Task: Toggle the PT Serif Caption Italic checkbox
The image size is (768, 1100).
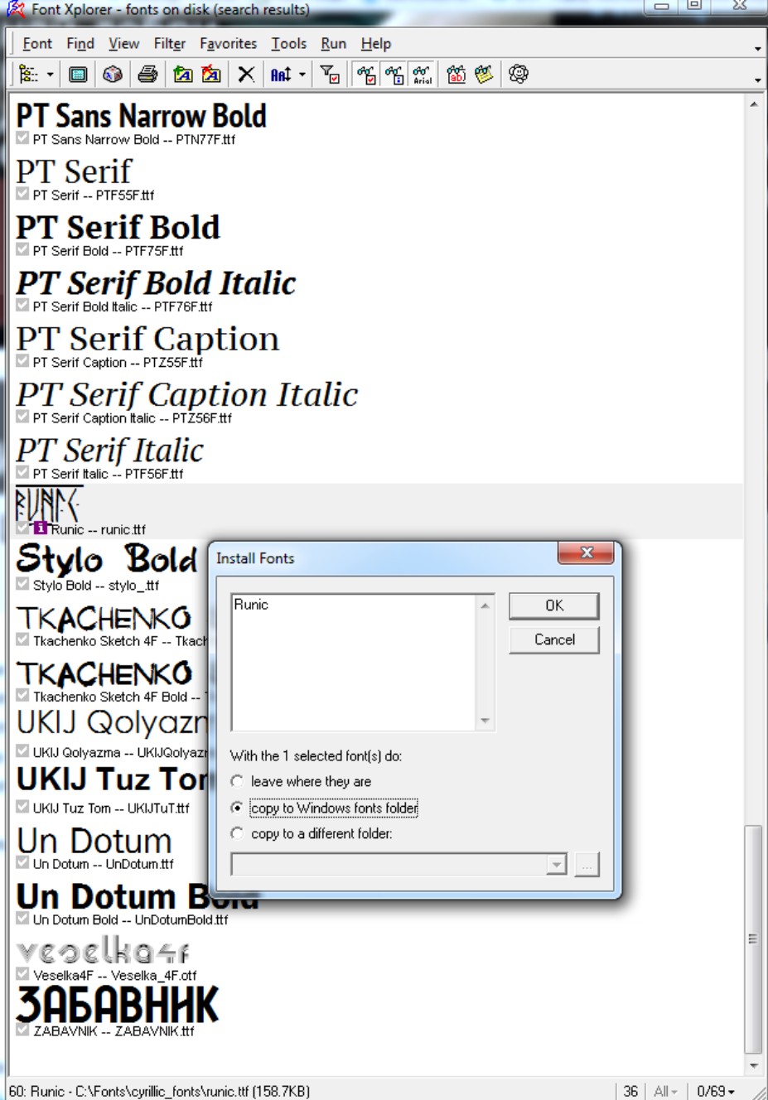Action: click(22, 417)
